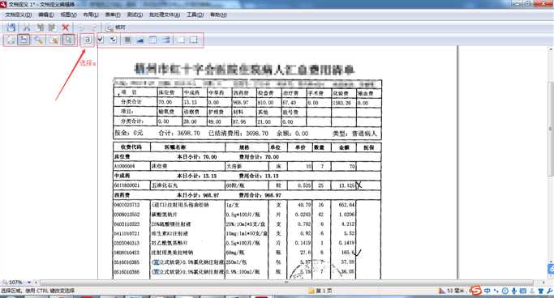Click the IME microphone voice input icon
Screen dimensions: 554x298
[514, 291]
